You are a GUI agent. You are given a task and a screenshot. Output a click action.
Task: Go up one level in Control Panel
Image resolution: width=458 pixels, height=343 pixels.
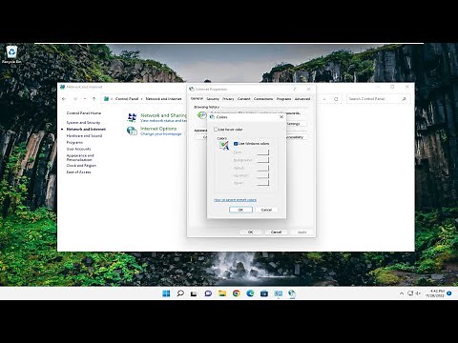pyautogui.click(x=94, y=99)
